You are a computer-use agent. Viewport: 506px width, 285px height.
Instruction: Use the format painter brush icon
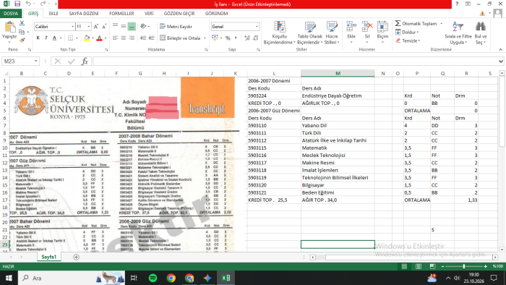(22, 40)
